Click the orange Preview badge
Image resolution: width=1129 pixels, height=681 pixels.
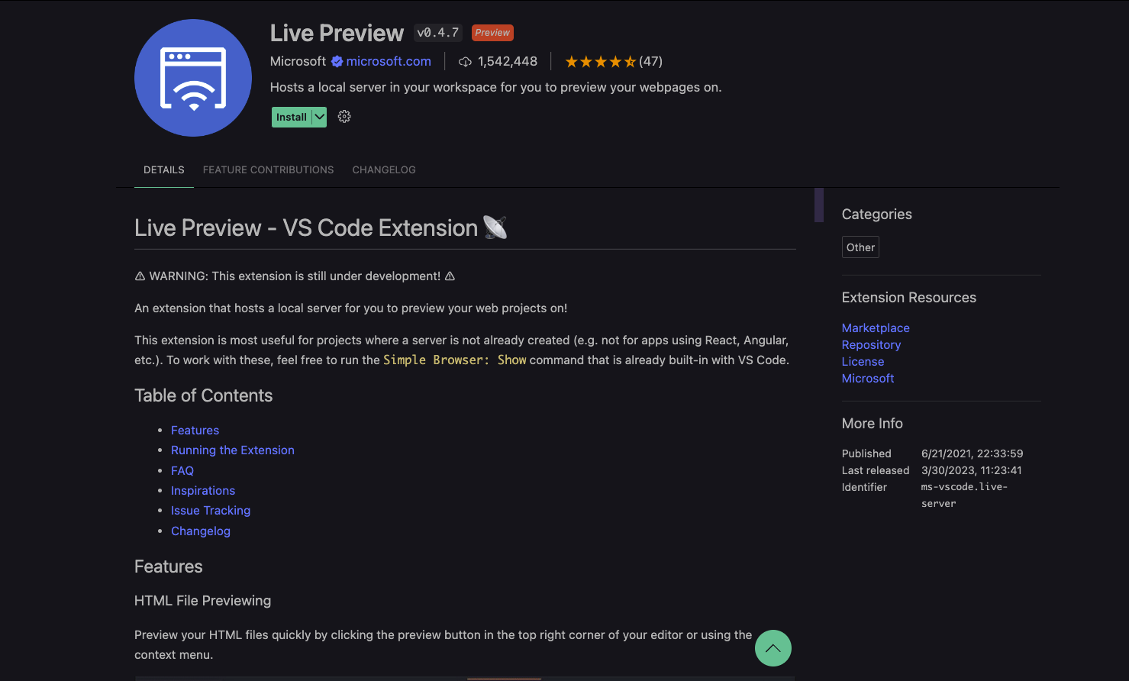pyautogui.click(x=492, y=32)
